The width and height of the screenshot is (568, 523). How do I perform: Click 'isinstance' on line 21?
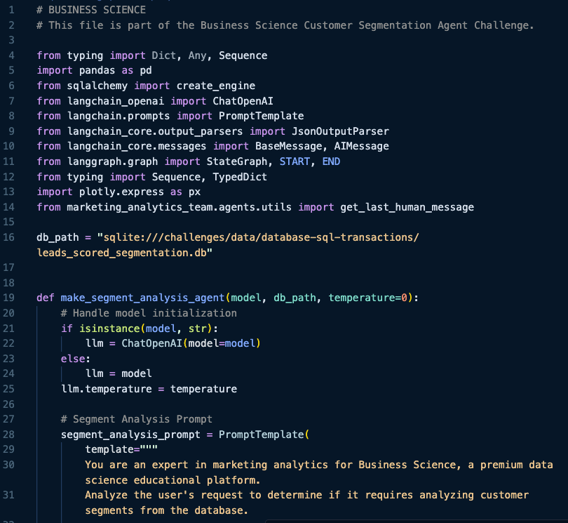point(109,329)
